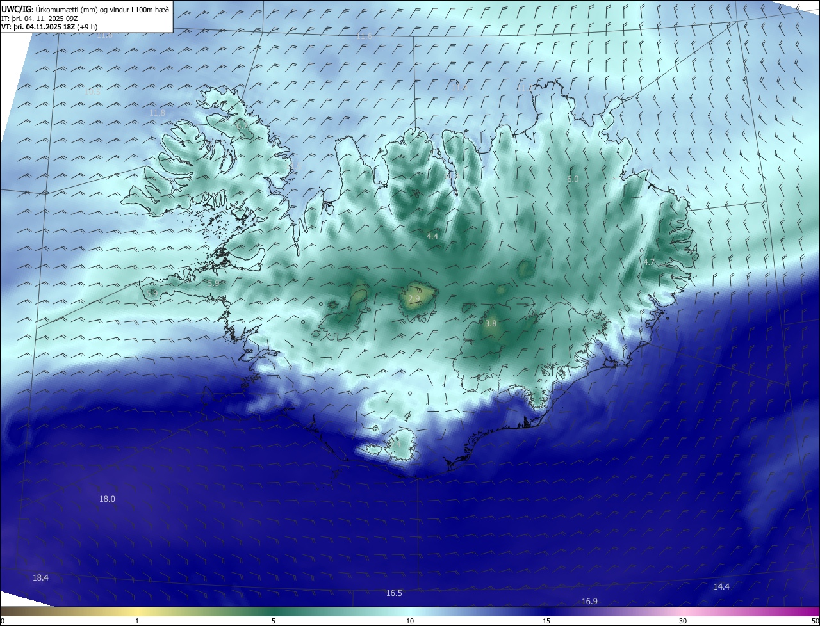Click the 'VT: þri. 04.11.2025 18Z (+9 h)' line

tap(49, 27)
